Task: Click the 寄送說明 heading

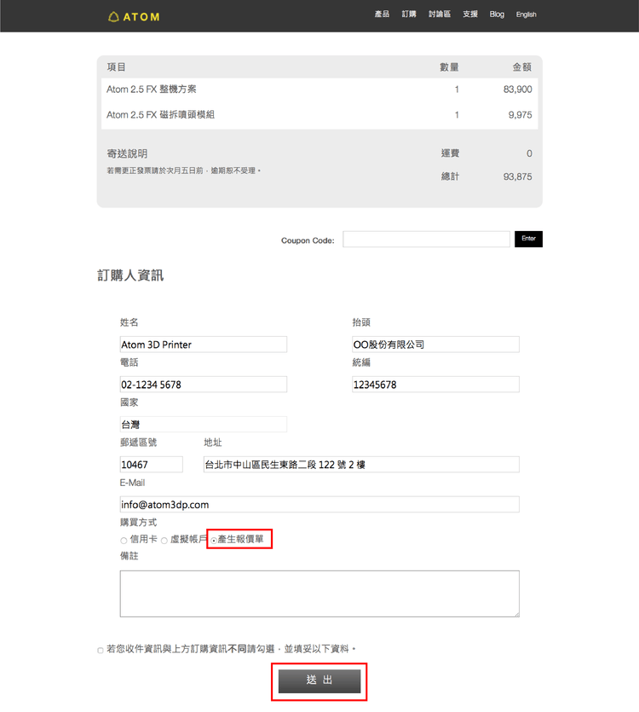Action: point(127,154)
